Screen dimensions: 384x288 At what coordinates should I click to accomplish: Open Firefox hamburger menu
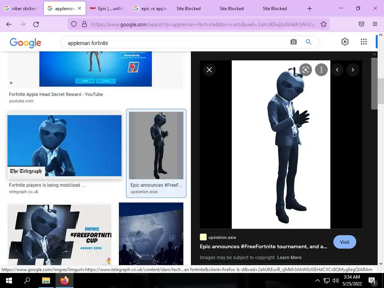tap(375, 24)
